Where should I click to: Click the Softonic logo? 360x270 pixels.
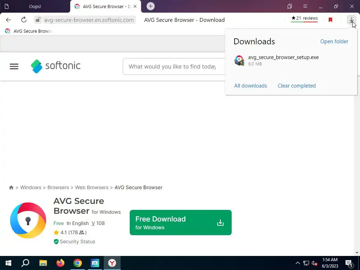pos(56,66)
